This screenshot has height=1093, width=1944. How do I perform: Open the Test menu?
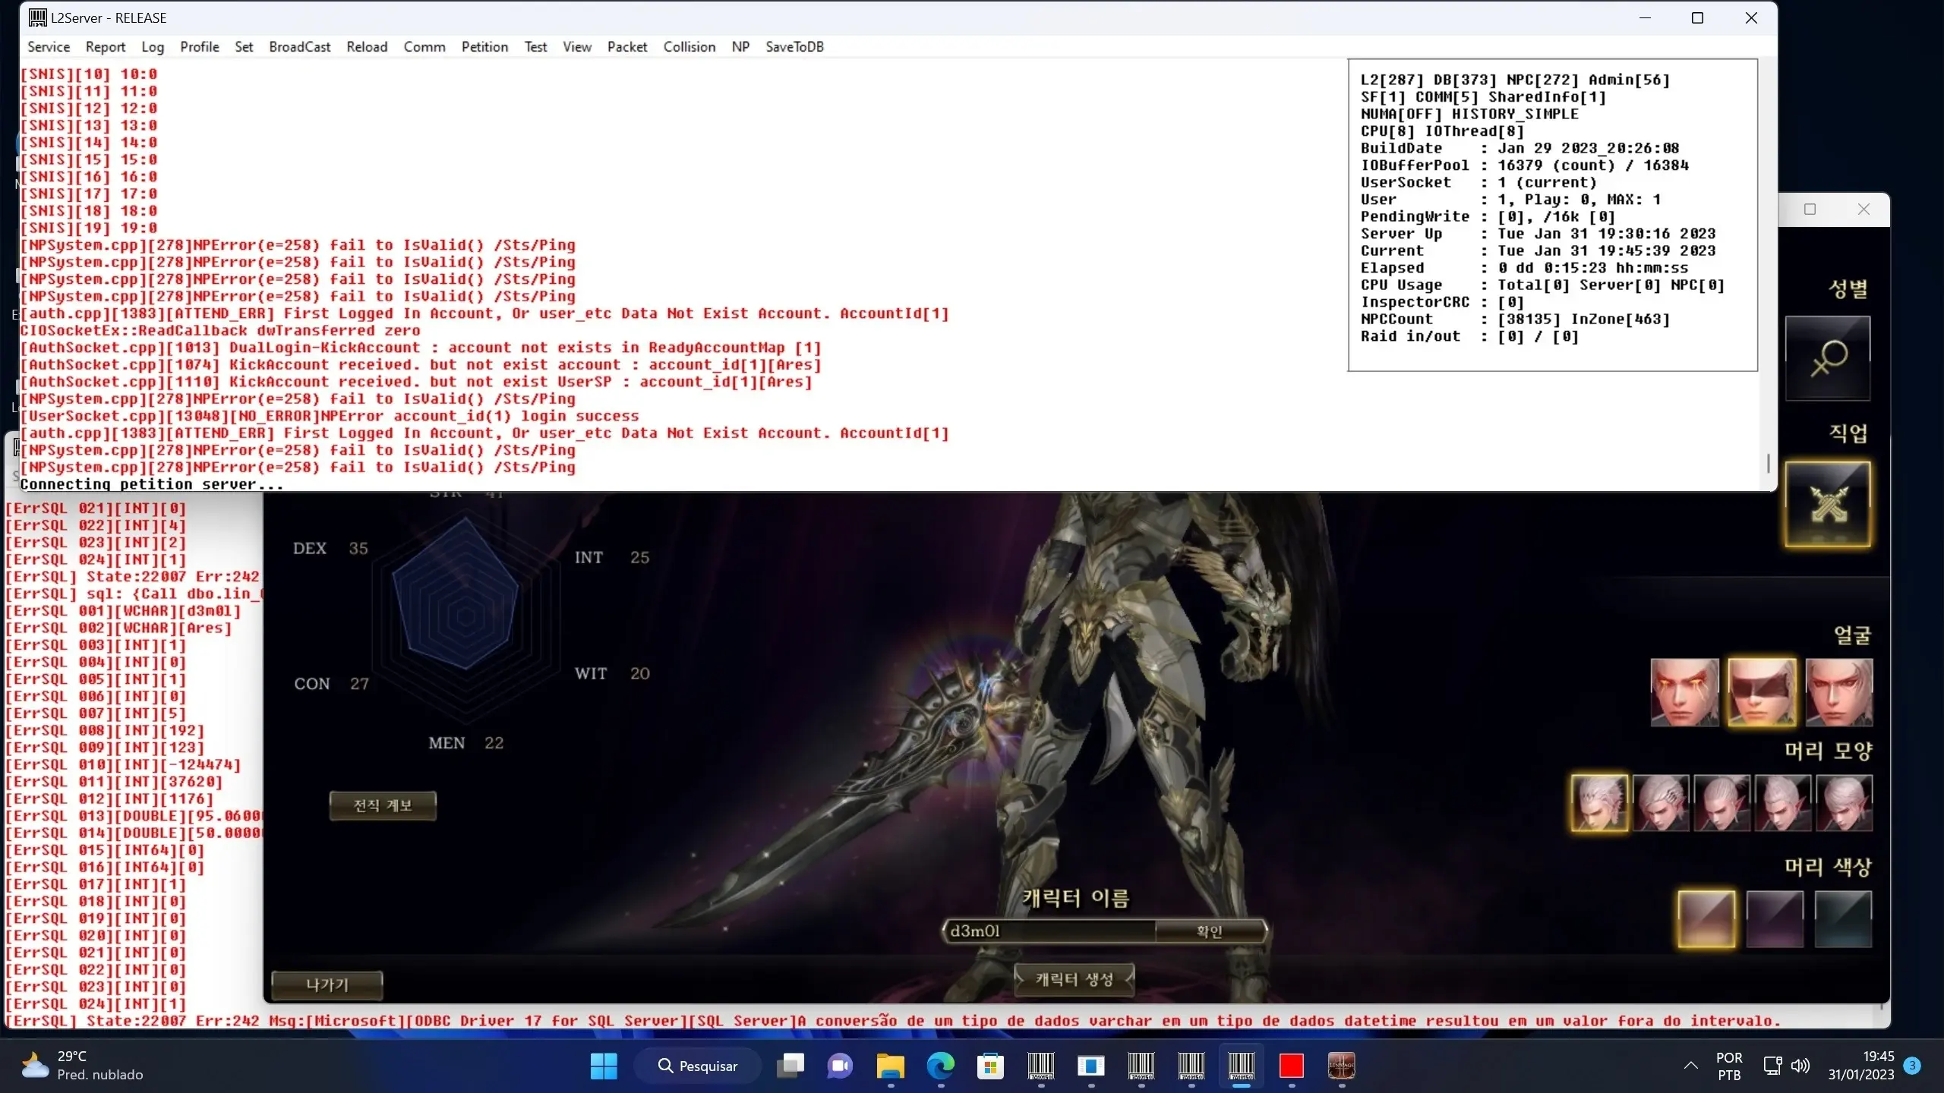(x=535, y=47)
